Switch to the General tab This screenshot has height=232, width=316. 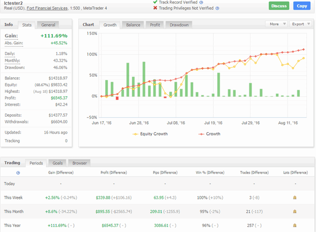click(x=48, y=25)
